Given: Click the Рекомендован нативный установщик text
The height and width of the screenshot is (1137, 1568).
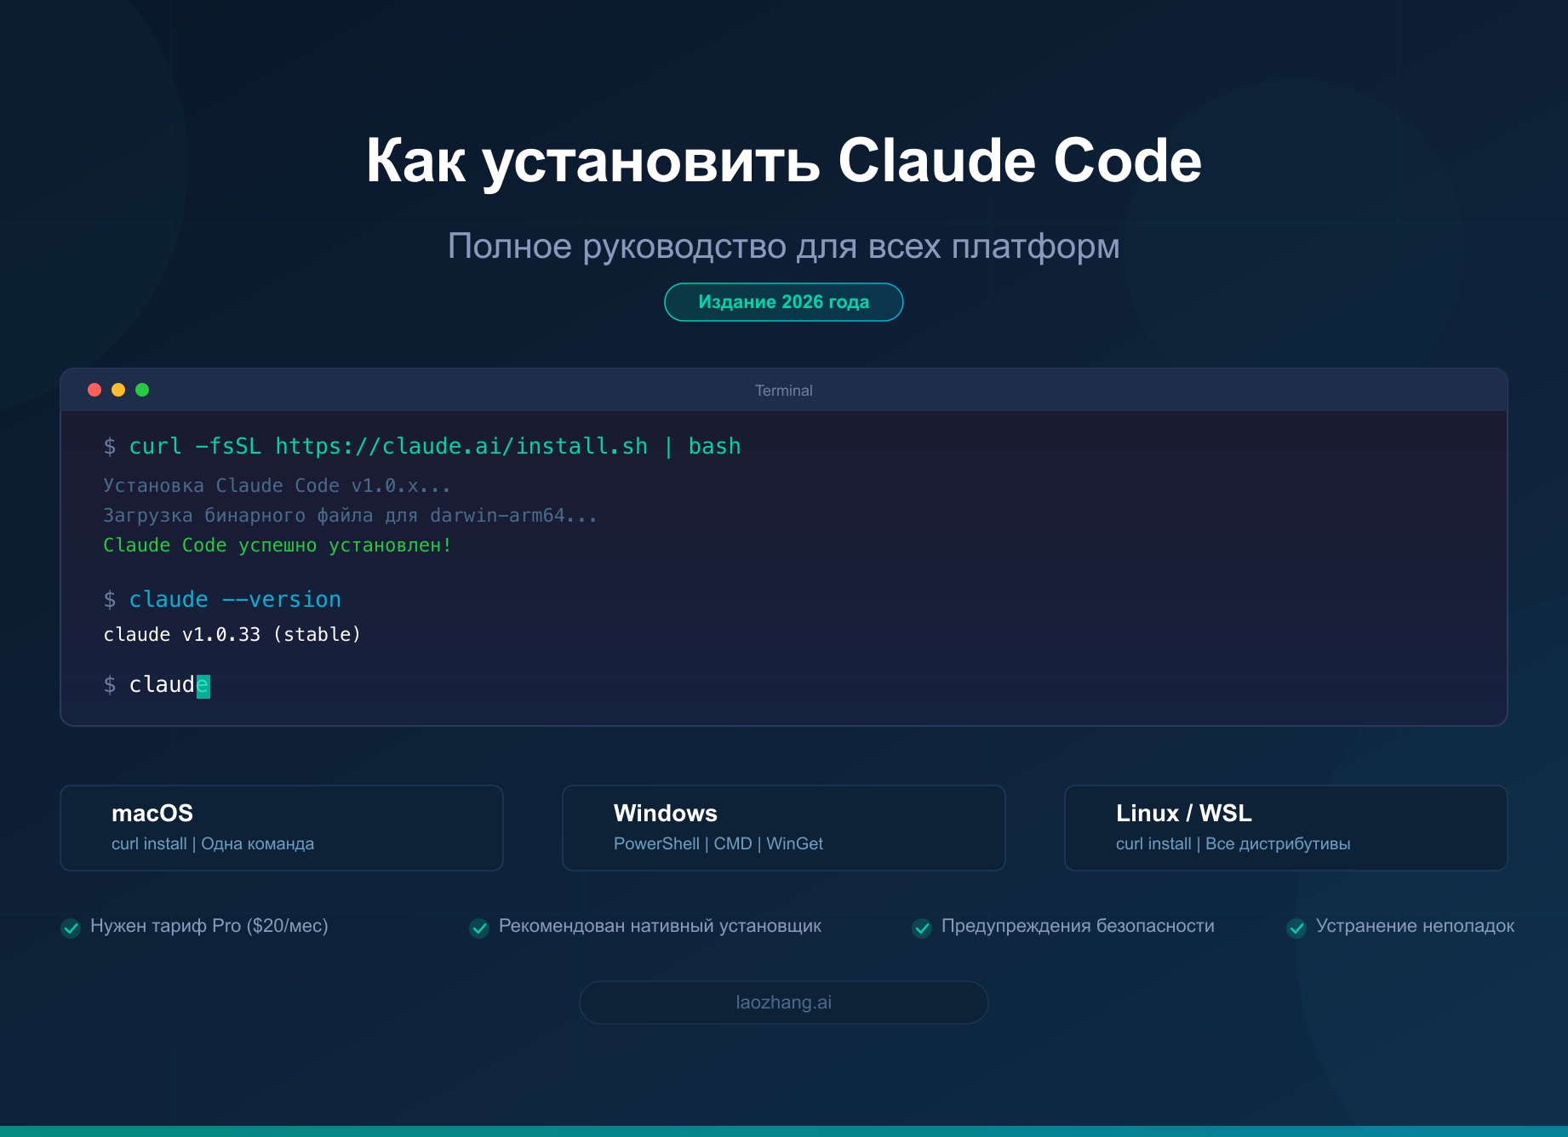Looking at the screenshot, I should [660, 926].
